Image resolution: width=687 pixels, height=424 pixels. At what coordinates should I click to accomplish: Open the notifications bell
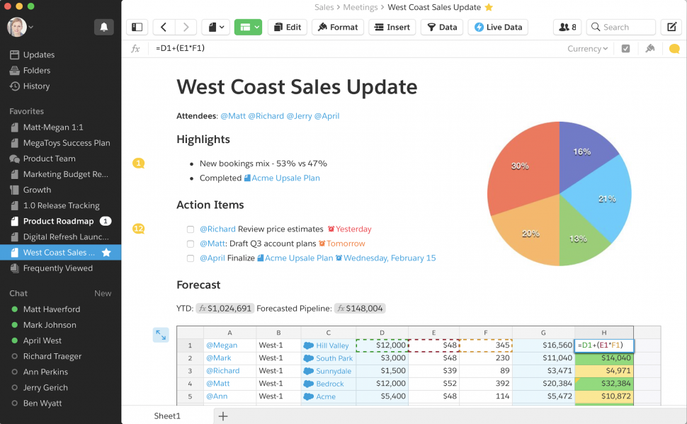click(103, 27)
